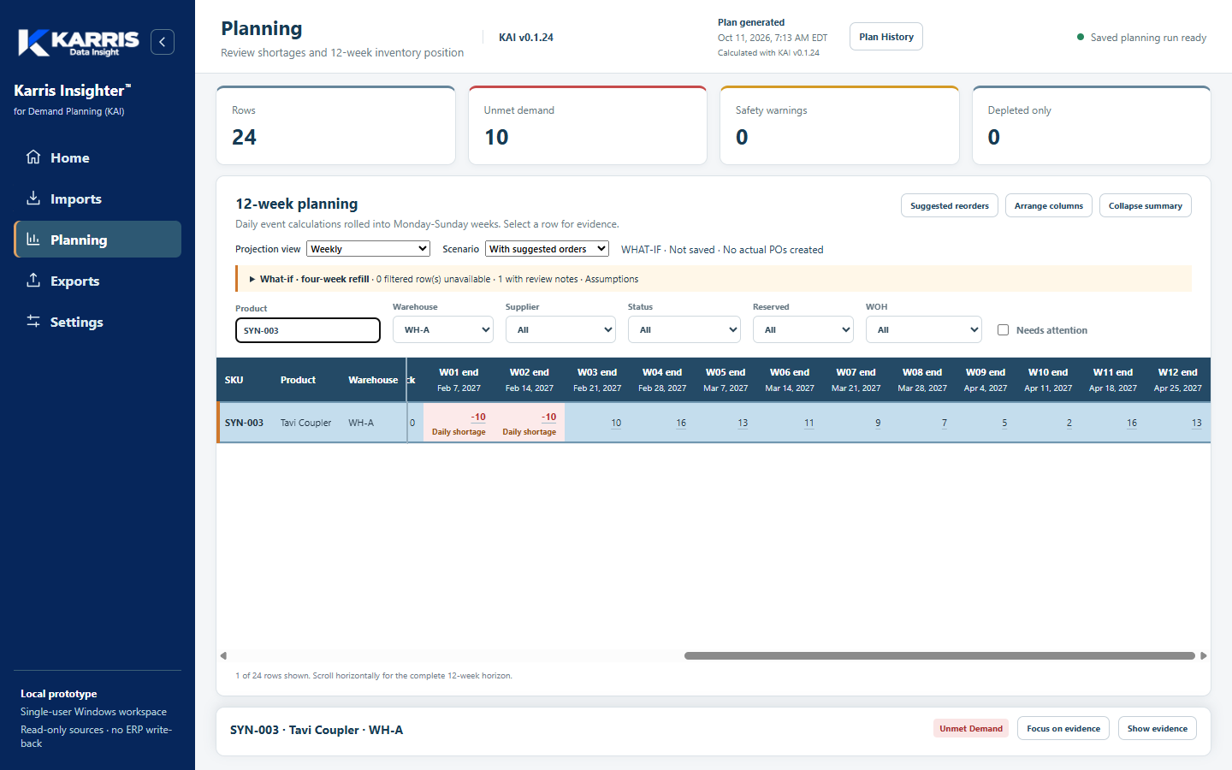This screenshot has width=1232, height=770.
Task: Click the Rows summary card
Action: point(336,125)
